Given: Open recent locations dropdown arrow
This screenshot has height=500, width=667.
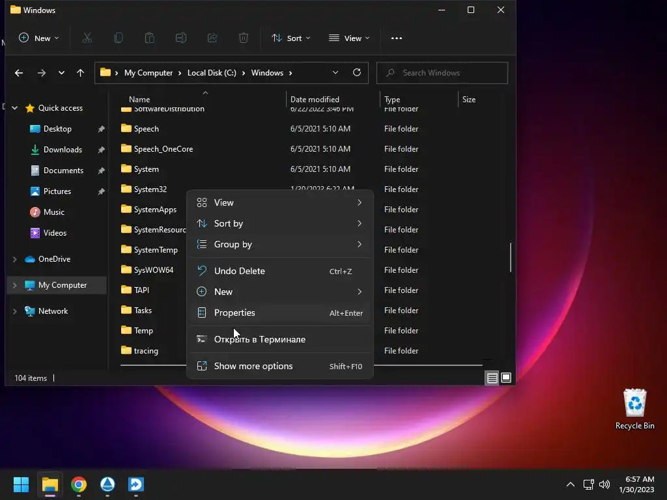Looking at the screenshot, I should click(x=61, y=73).
